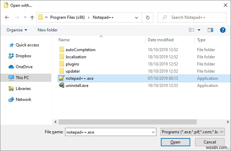Click the notepad++.exe application icon
This screenshot has height=151, width=231.
click(62, 78)
